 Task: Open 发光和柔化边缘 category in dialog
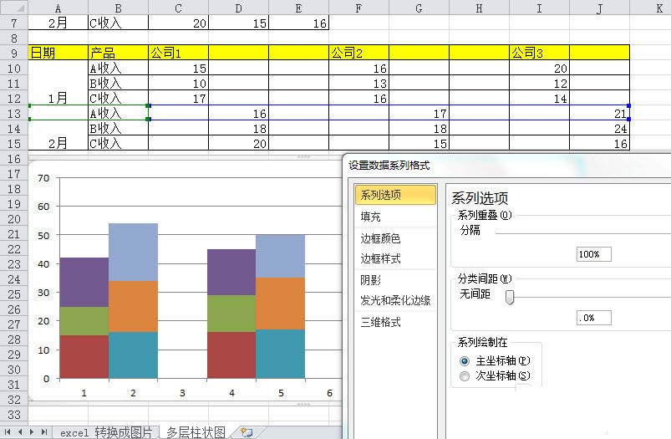coord(395,301)
